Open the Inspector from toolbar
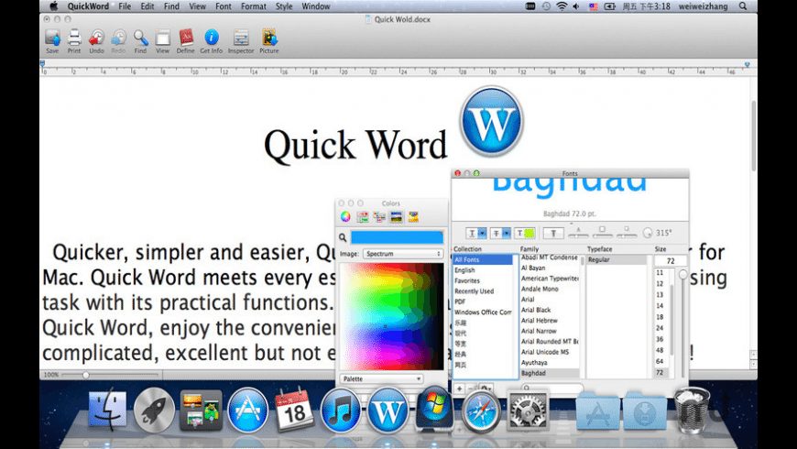 pyautogui.click(x=241, y=41)
